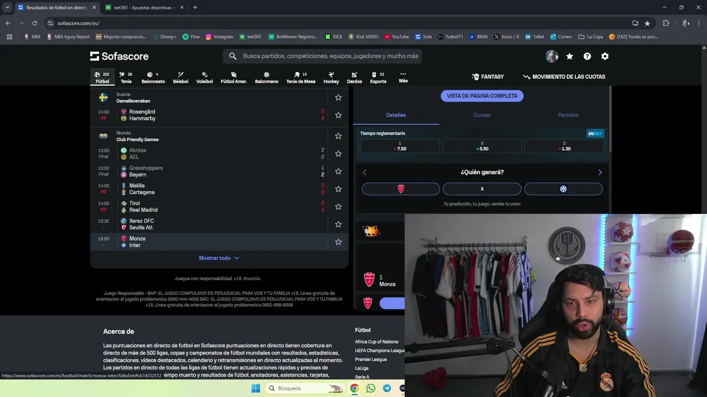Open the KICK bookmark
Viewport: 707px width, 397px height.
click(334, 37)
